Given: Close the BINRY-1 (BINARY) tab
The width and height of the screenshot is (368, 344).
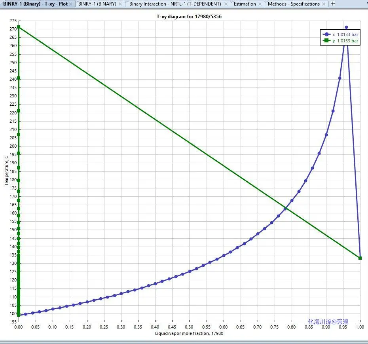Looking at the screenshot, I should click(121, 4).
